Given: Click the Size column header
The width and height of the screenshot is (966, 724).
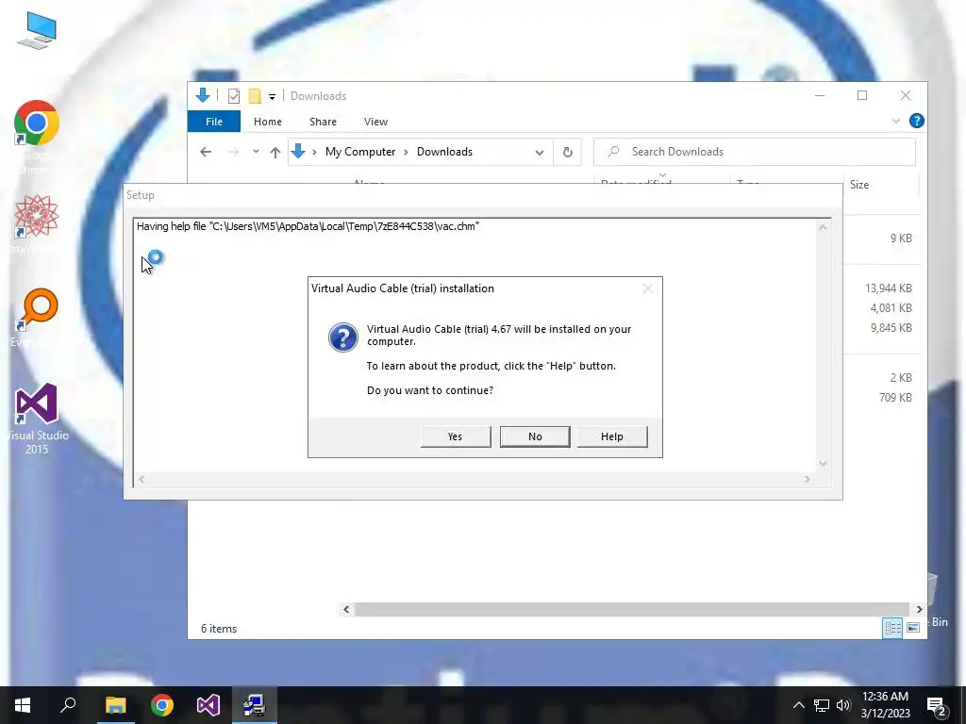Looking at the screenshot, I should [859, 185].
